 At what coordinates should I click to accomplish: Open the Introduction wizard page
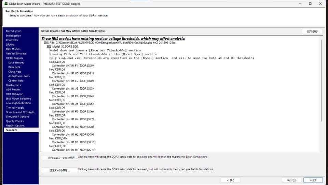(x=14, y=31)
